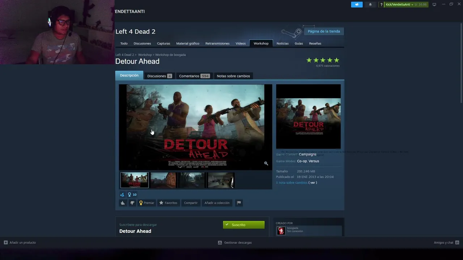Click the five-star rating display
463x260 pixels.
(323, 60)
